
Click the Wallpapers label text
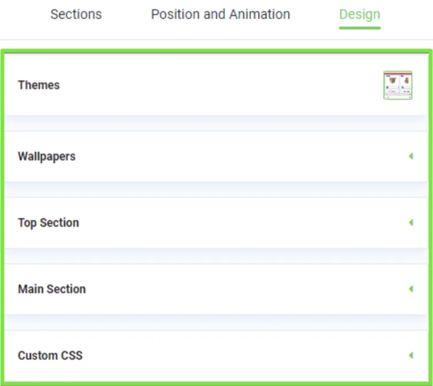(x=47, y=156)
